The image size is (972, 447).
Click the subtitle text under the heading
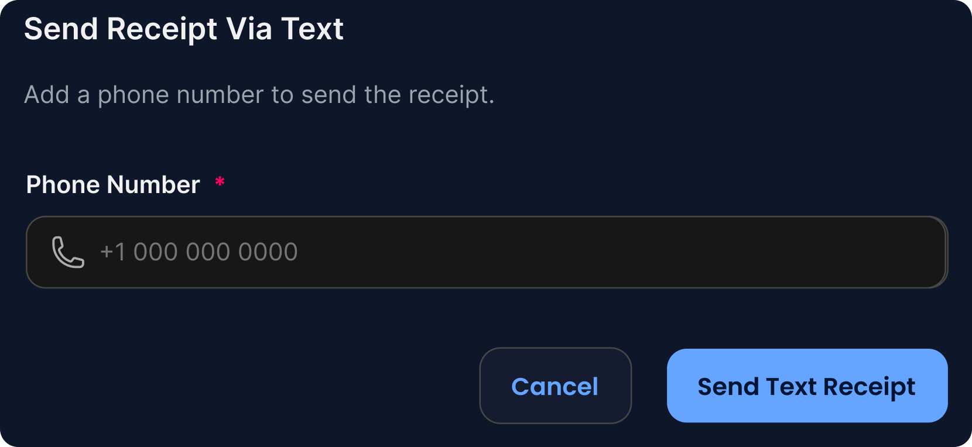pyautogui.click(x=259, y=95)
